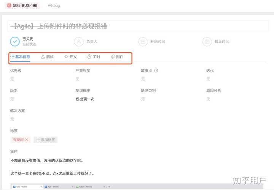Open the wt-bug project link
The height and width of the screenshot is (190, 274).
[54, 5]
